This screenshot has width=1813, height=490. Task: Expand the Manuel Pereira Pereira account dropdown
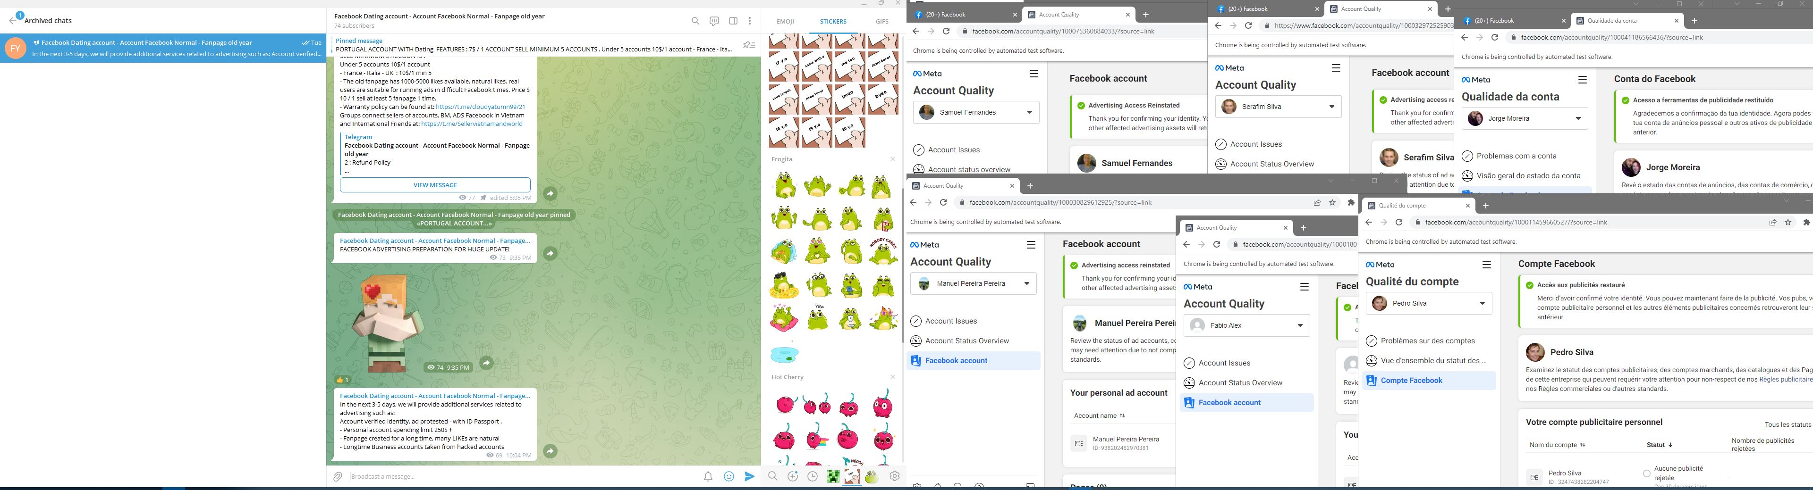(974, 284)
